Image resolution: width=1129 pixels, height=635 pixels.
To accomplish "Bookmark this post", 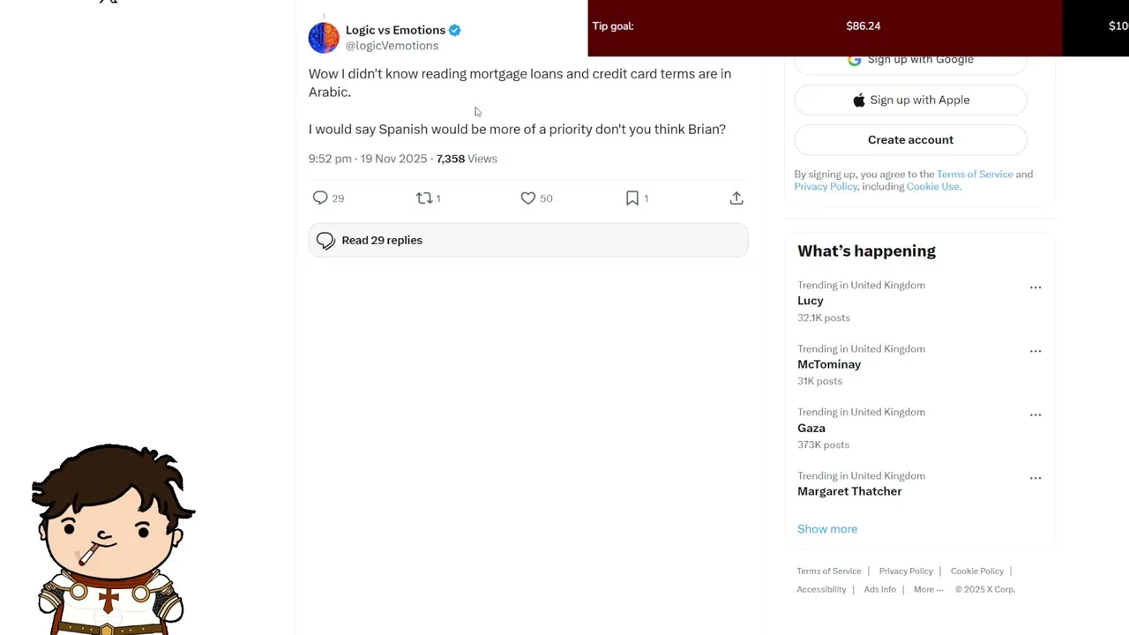I will click(x=632, y=198).
